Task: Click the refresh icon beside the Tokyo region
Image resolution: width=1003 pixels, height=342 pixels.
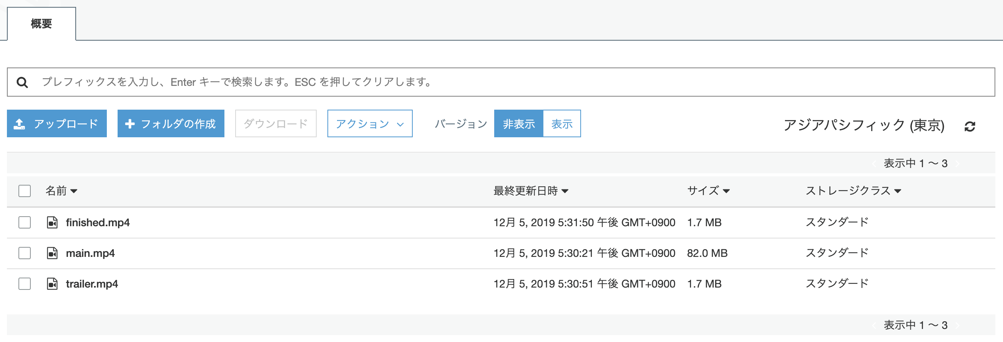Action: click(x=970, y=126)
